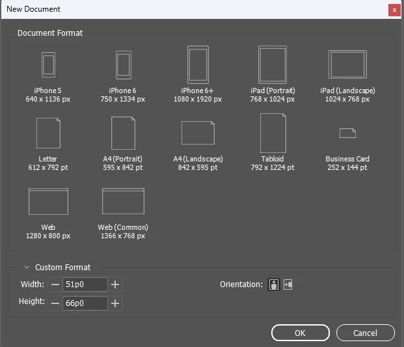Cancel the New Document dialog
Screen dimensions: 404x347
(x=366, y=333)
